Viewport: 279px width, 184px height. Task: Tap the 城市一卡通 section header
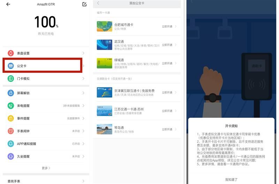103,13
